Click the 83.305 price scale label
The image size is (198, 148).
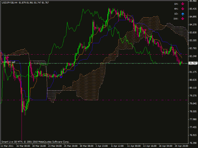[x=193, y=40]
